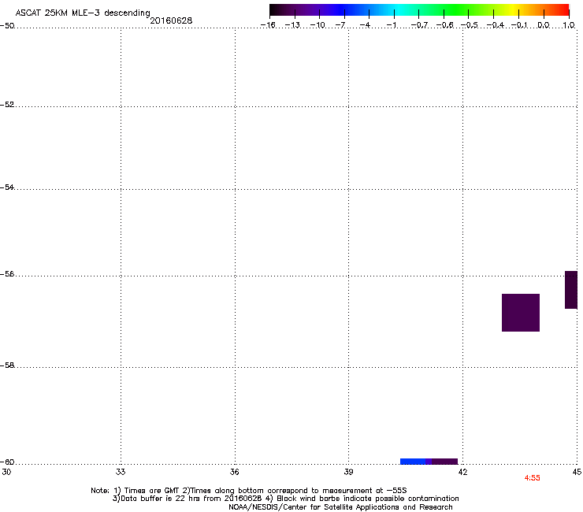
Task: Click the NOAA/NESDIS credit line
Action: (340, 507)
